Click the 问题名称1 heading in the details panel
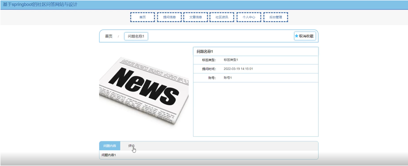The height and width of the screenshot is (166, 408). pos(205,52)
